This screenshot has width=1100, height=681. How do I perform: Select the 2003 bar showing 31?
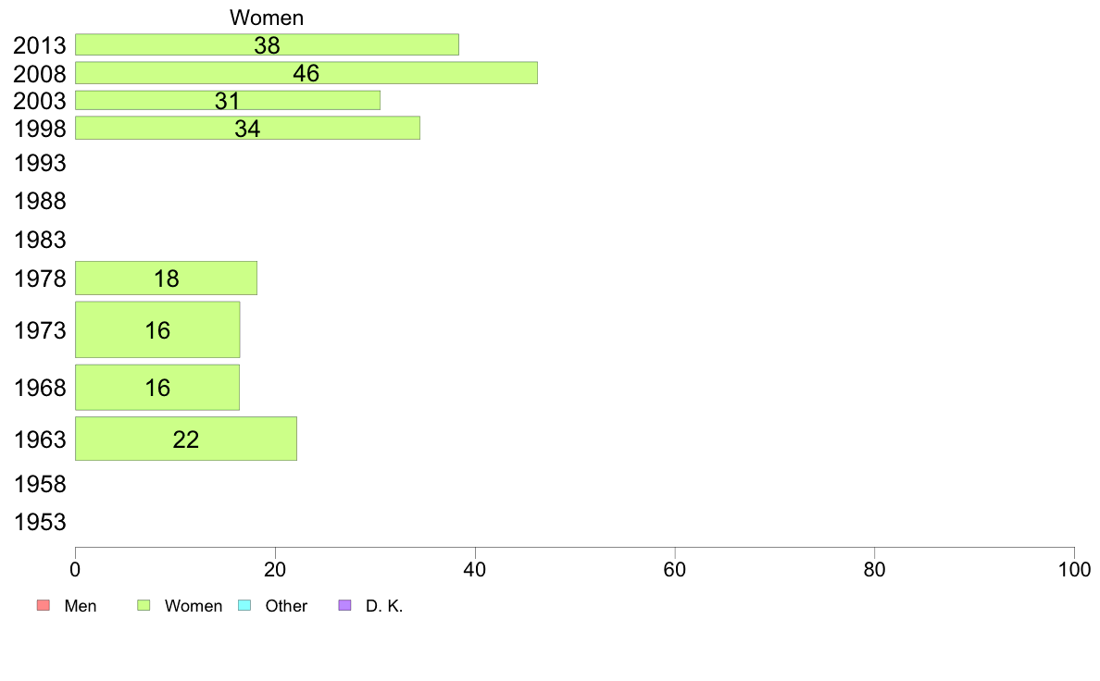(228, 100)
